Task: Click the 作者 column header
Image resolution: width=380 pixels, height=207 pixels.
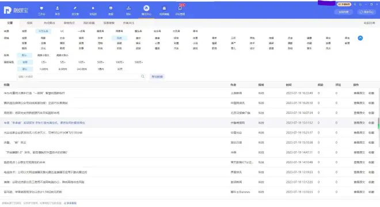Action: [233, 85]
